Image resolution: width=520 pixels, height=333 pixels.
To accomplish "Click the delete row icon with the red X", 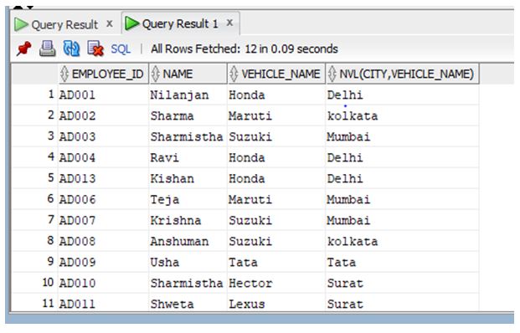I will coord(95,49).
